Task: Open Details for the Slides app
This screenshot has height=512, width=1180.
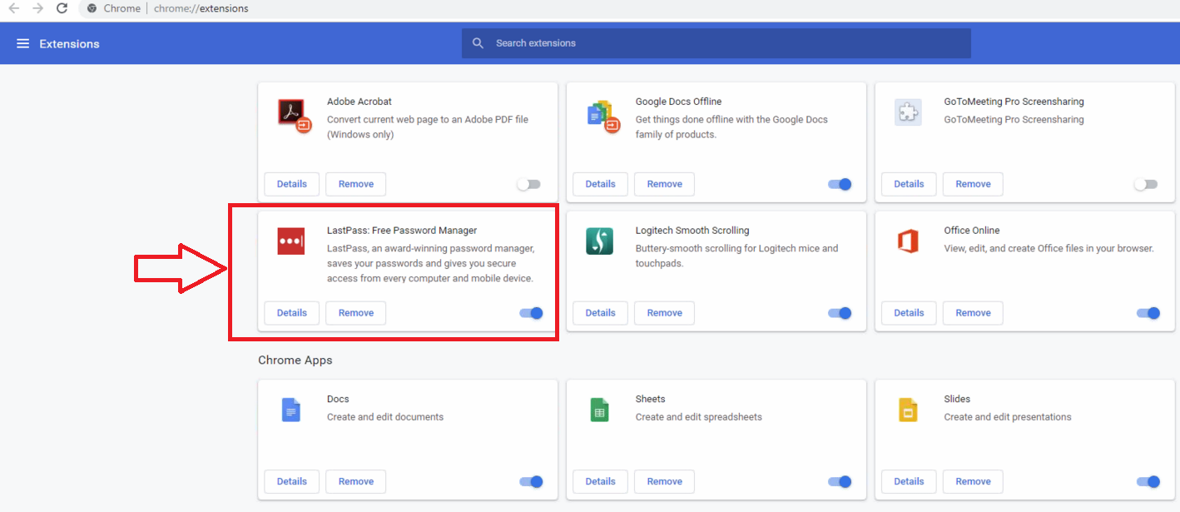Action: (909, 481)
